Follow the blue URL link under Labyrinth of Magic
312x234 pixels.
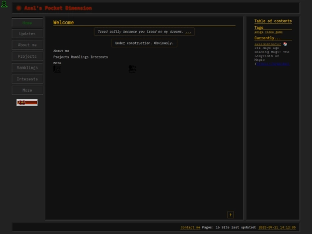[x=273, y=64]
